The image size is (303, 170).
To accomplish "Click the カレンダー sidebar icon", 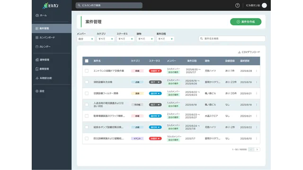I will (37, 47).
